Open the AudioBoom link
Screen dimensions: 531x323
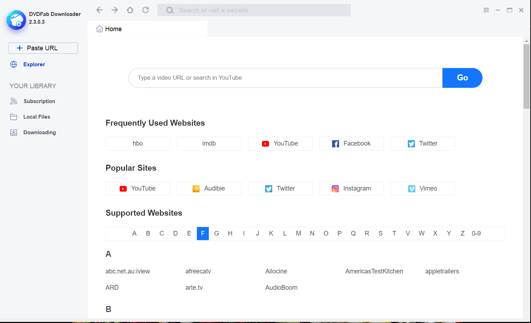tap(281, 288)
